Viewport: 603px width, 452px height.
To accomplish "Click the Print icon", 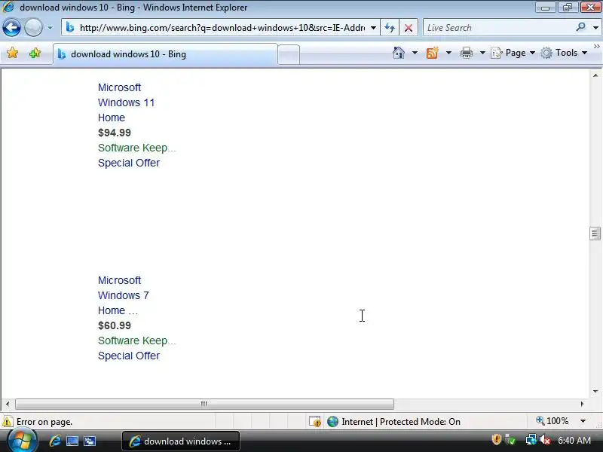I will click(x=466, y=53).
